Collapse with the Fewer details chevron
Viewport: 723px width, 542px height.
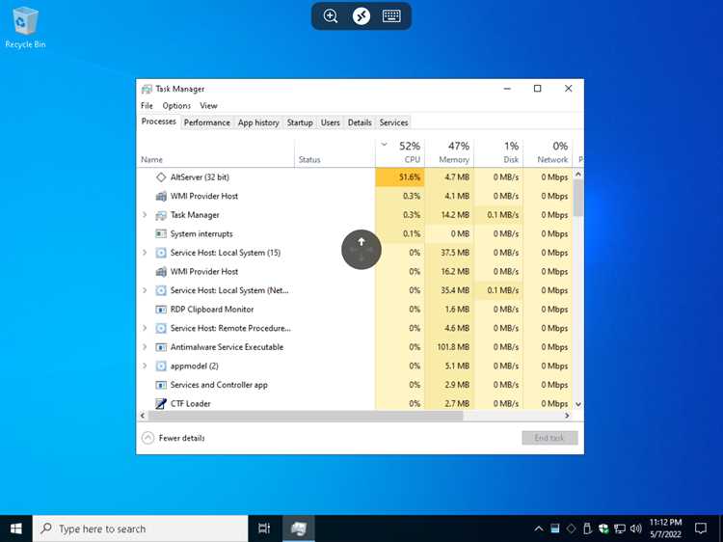(147, 438)
